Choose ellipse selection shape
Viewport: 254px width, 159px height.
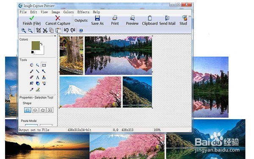point(35,110)
